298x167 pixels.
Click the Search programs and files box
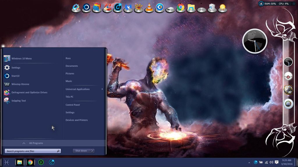click(x=33, y=151)
